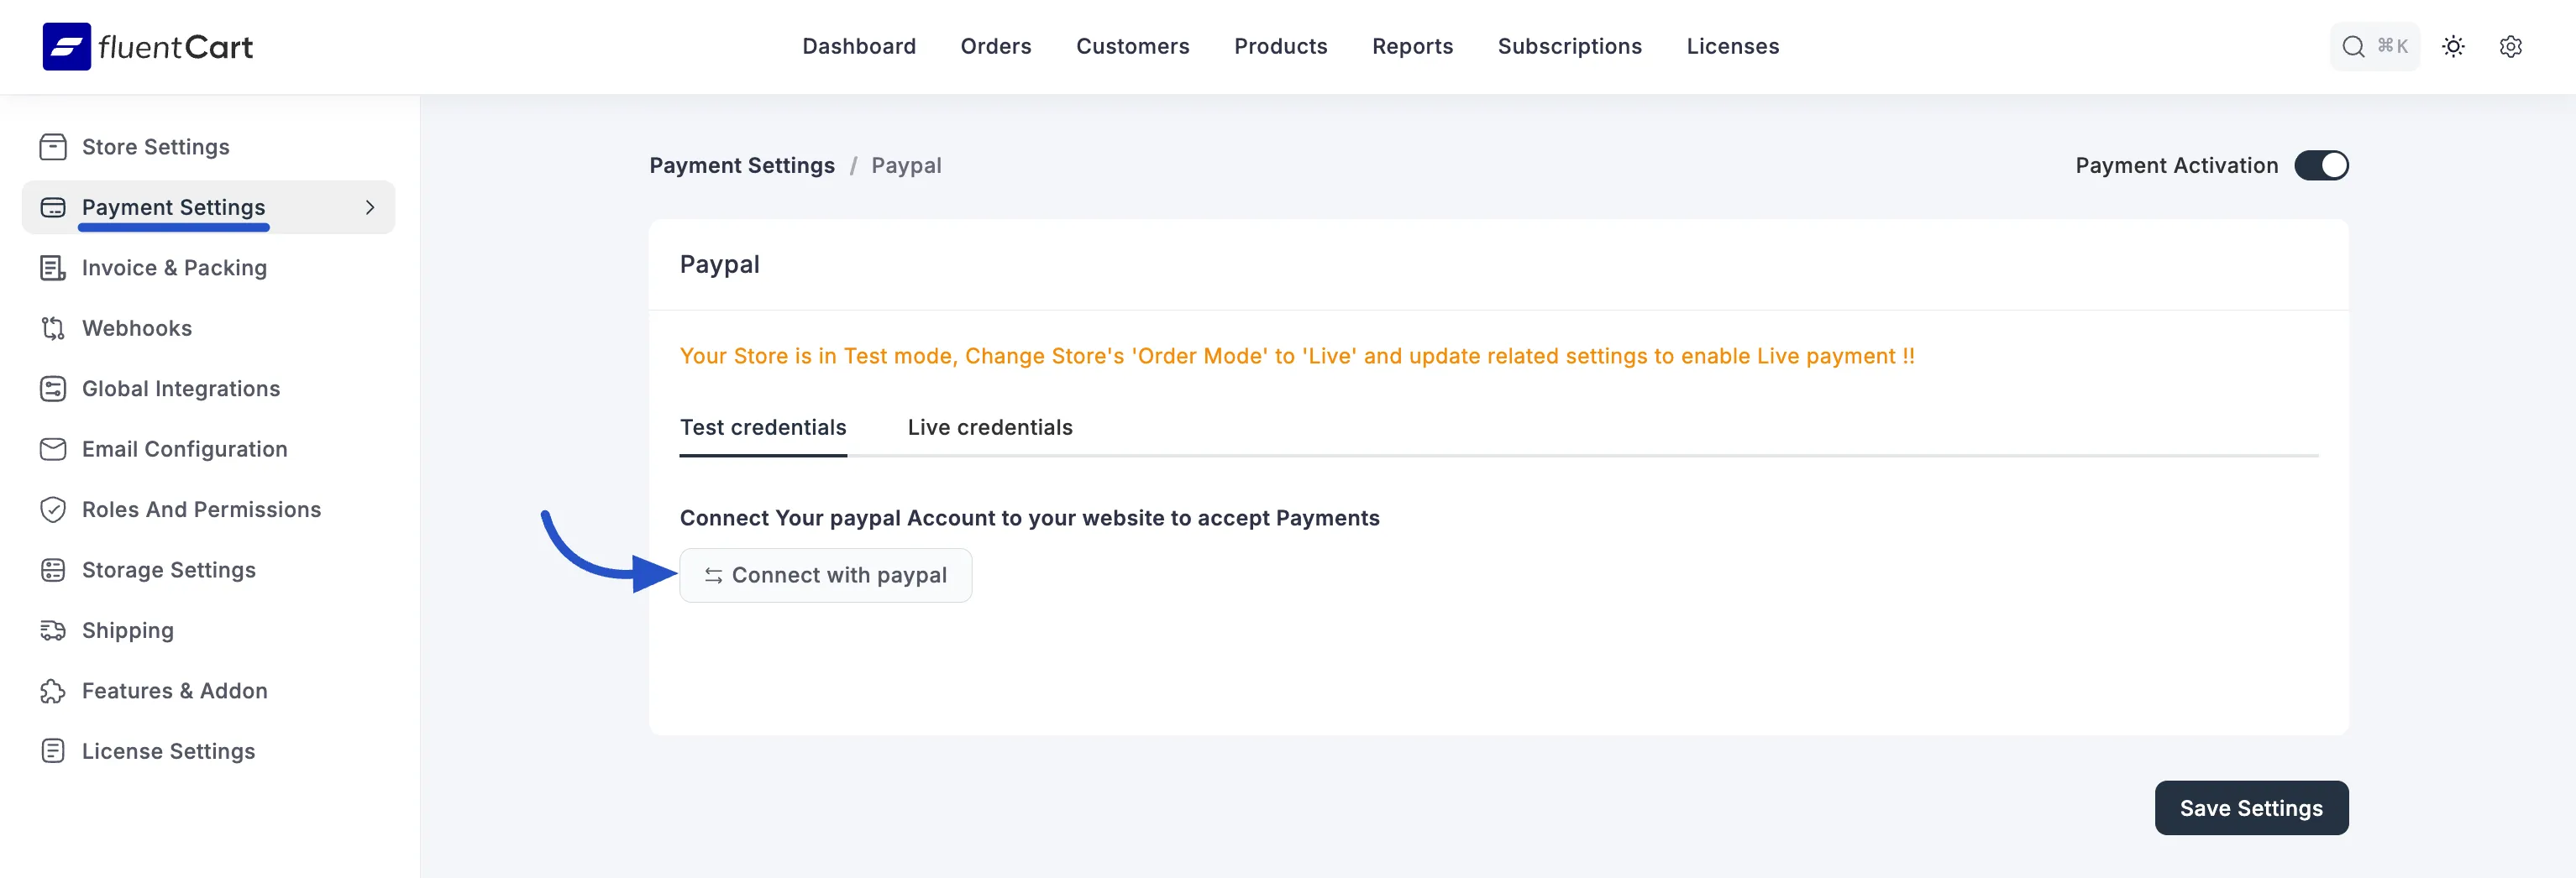Open the Email Configuration envelope icon
The height and width of the screenshot is (878, 2576).
pos(53,448)
